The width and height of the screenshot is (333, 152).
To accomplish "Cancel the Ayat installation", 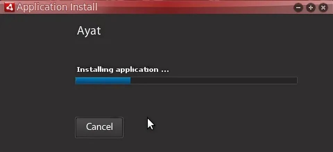I will tap(99, 127).
